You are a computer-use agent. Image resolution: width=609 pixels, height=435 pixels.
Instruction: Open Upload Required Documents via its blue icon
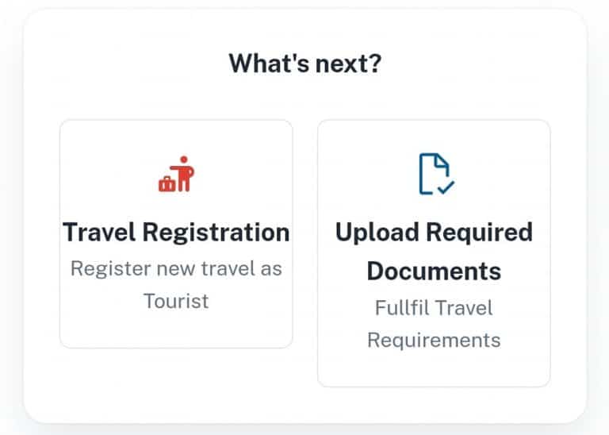click(435, 175)
